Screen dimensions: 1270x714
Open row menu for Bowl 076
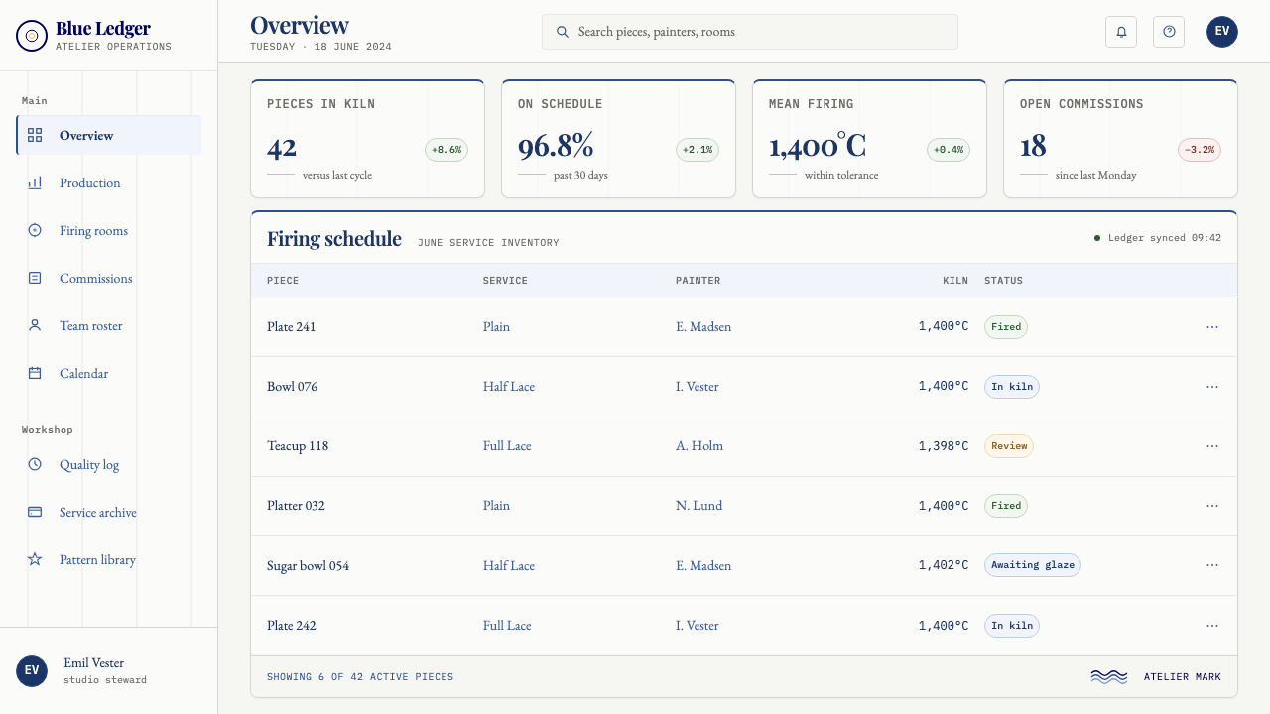tap(1212, 386)
